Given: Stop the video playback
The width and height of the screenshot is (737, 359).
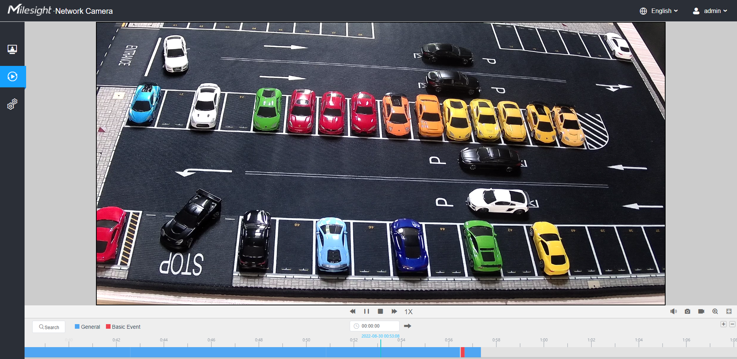Looking at the screenshot, I should tap(380, 311).
